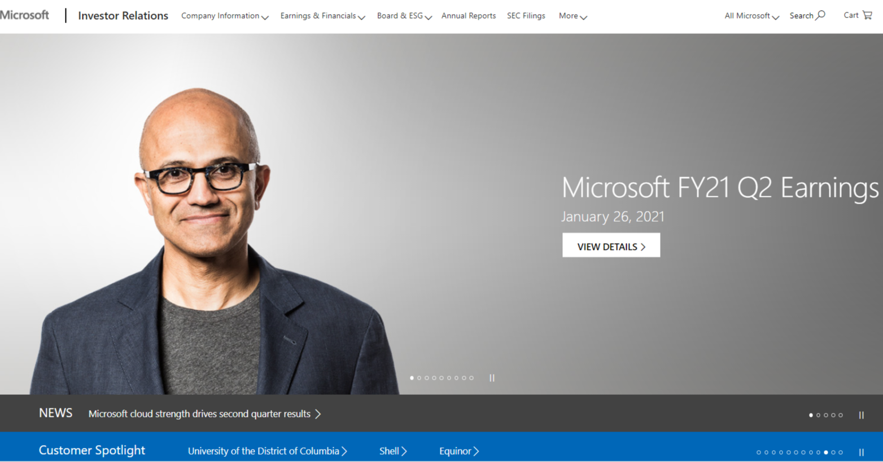Select the first NEWS carousel dot
The height and width of the screenshot is (462, 883).
pyautogui.click(x=811, y=415)
